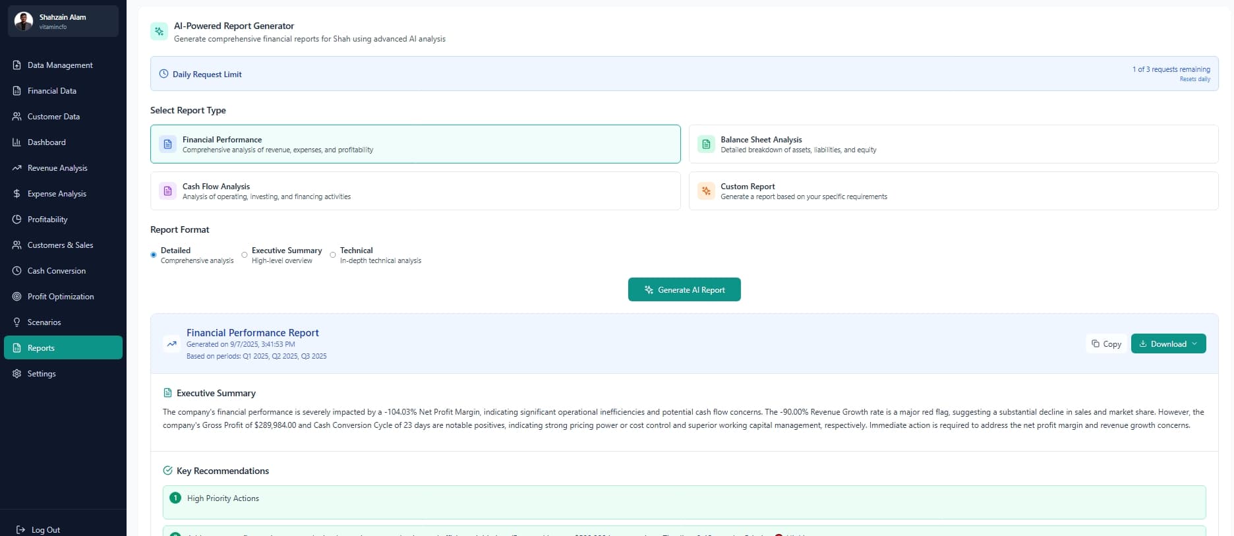The height and width of the screenshot is (536, 1234).
Task: Click the Balance Sheet Analysis green icon
Action: click(706, 144)
